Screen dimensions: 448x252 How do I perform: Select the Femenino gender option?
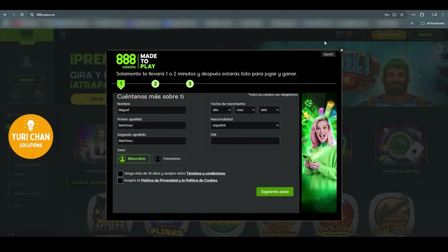tap(169, 159)
